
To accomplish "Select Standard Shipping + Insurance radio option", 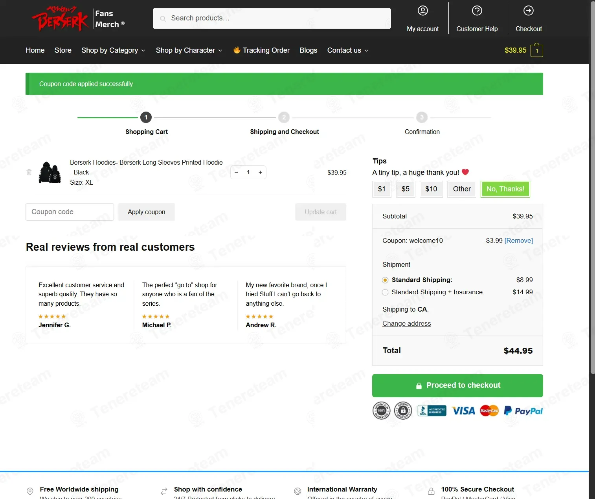I will pyautogui.click(x=385, y=292).
